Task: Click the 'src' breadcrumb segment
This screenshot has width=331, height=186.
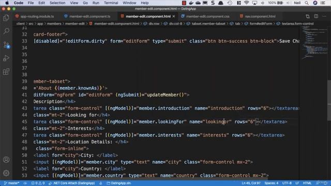Action: pos(31,24)
